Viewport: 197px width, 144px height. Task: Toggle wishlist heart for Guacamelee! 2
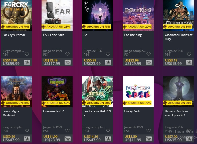(x=68, y=130)
